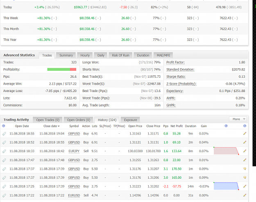This screenshot has width=256, height=202.
Task: Click the Open Price 130.03300 cell
Action: [135, 151]
